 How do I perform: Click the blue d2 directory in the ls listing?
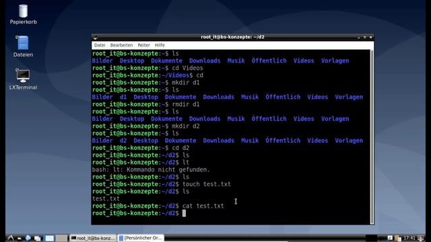[x=123, y=140]
